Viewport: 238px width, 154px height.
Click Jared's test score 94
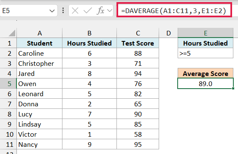pos(138,73)
